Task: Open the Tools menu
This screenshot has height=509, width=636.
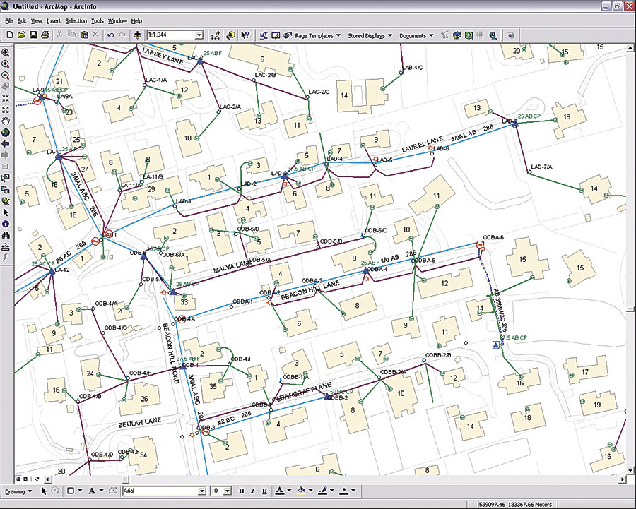Action: tap(99, 21)
